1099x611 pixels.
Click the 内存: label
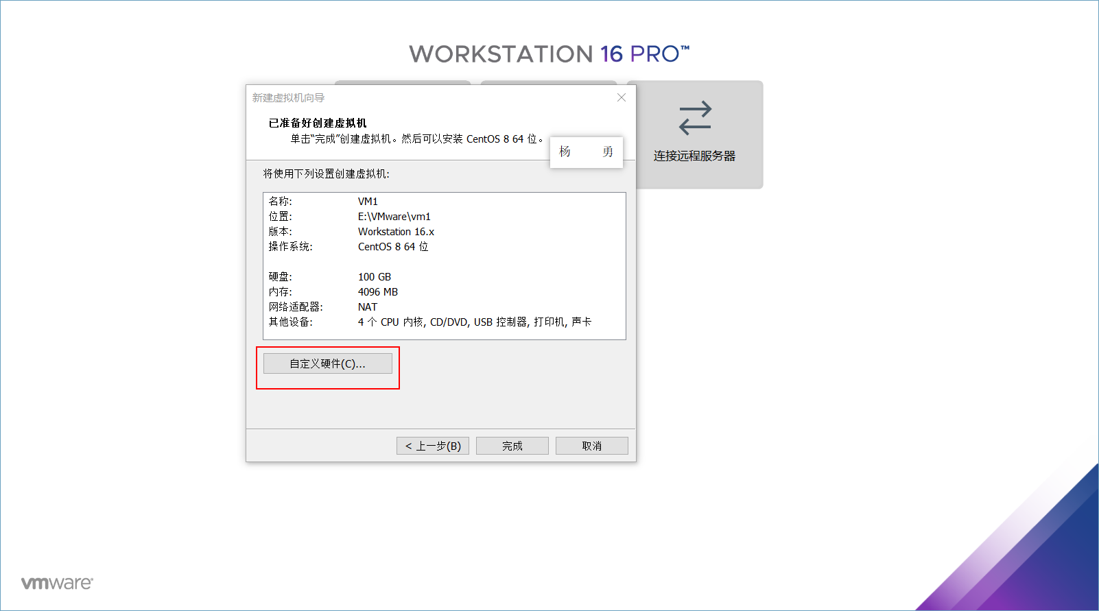pyautogui.click(x=281, y=291)
